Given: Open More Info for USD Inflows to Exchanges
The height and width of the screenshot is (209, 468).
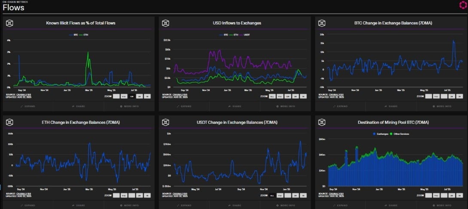Looking at the screenshot, I should pyautogui.click(x=286, y=106).
